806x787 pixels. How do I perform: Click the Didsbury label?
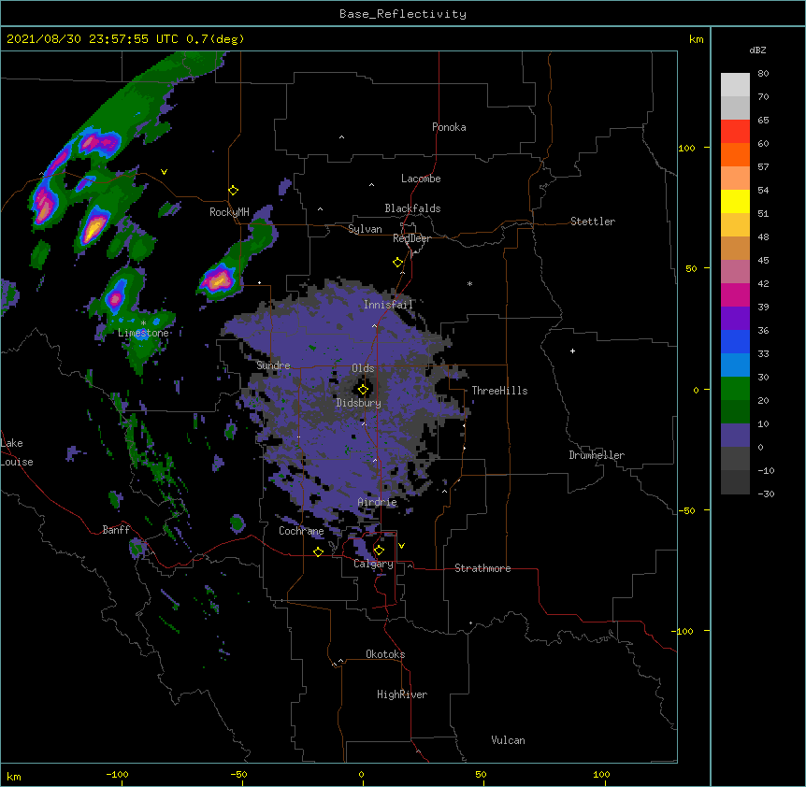(358, 403)
